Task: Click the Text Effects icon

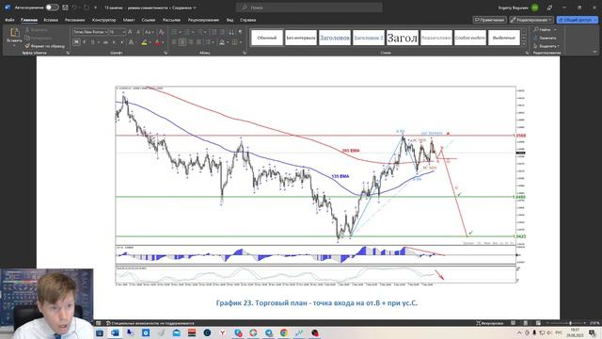Action: click(x=131, y=41)
